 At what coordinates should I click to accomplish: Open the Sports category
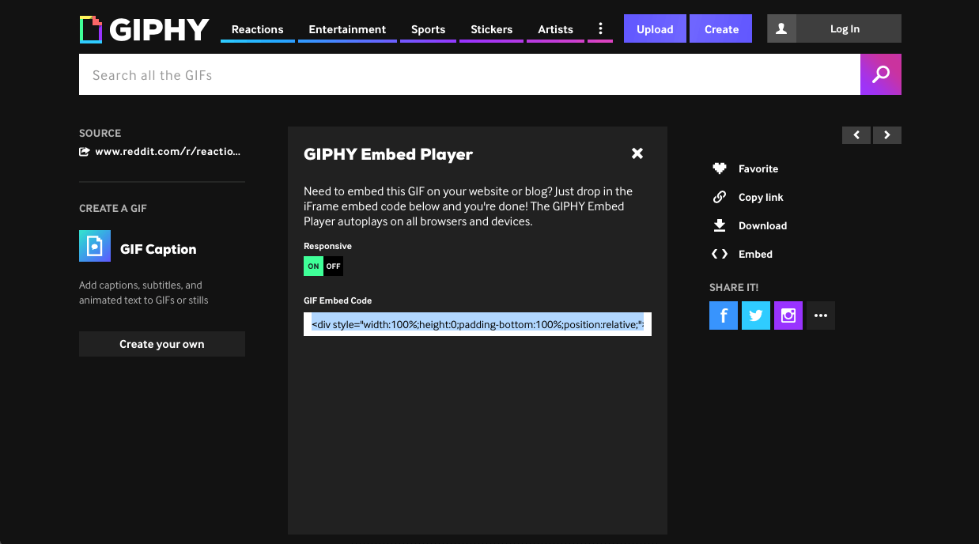429,29
